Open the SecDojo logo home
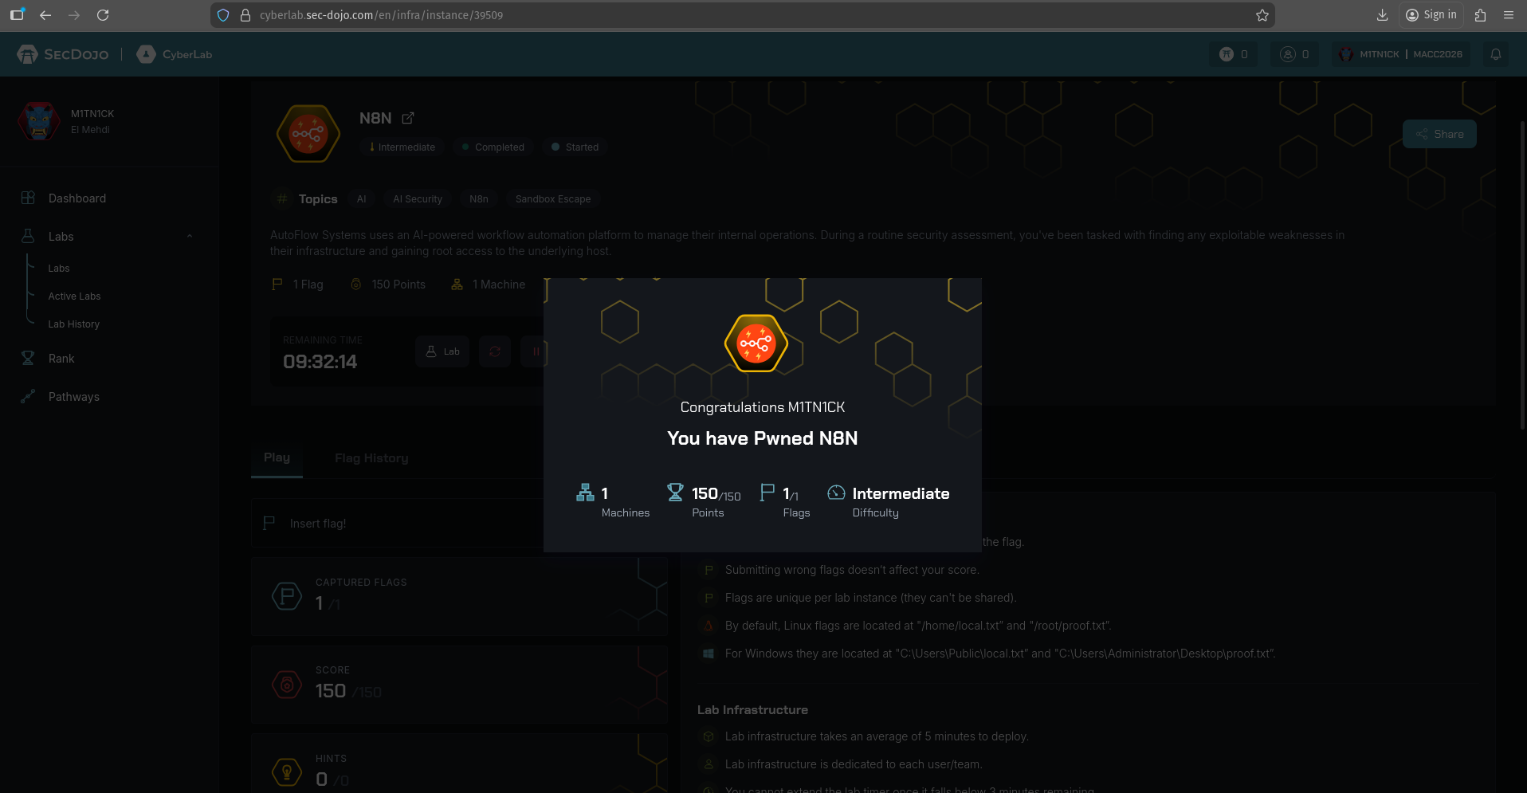 tap(63, 54)
